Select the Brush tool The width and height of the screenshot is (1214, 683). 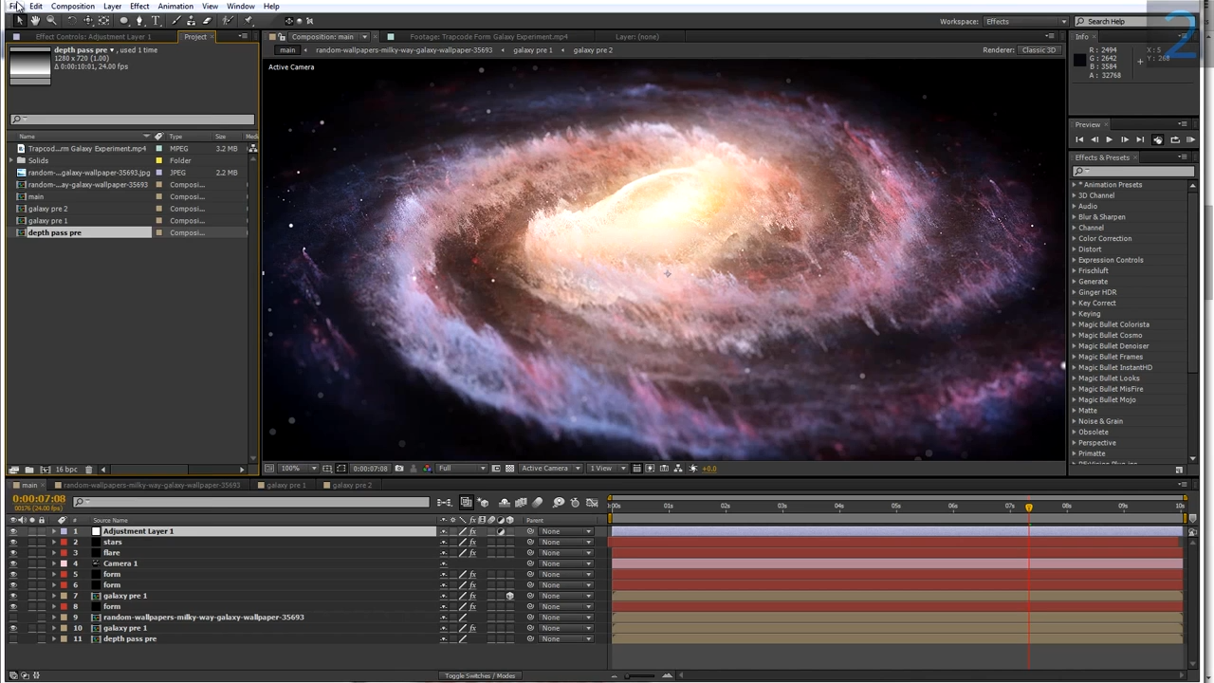coord(176,21)
